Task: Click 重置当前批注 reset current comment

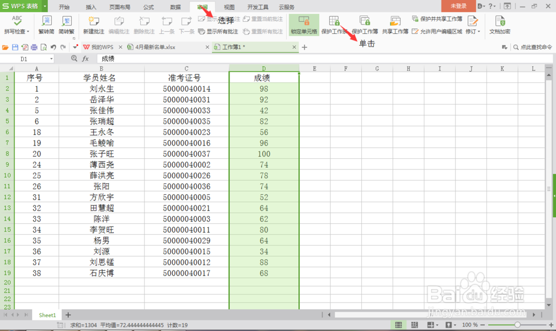Action: [263, 19]
